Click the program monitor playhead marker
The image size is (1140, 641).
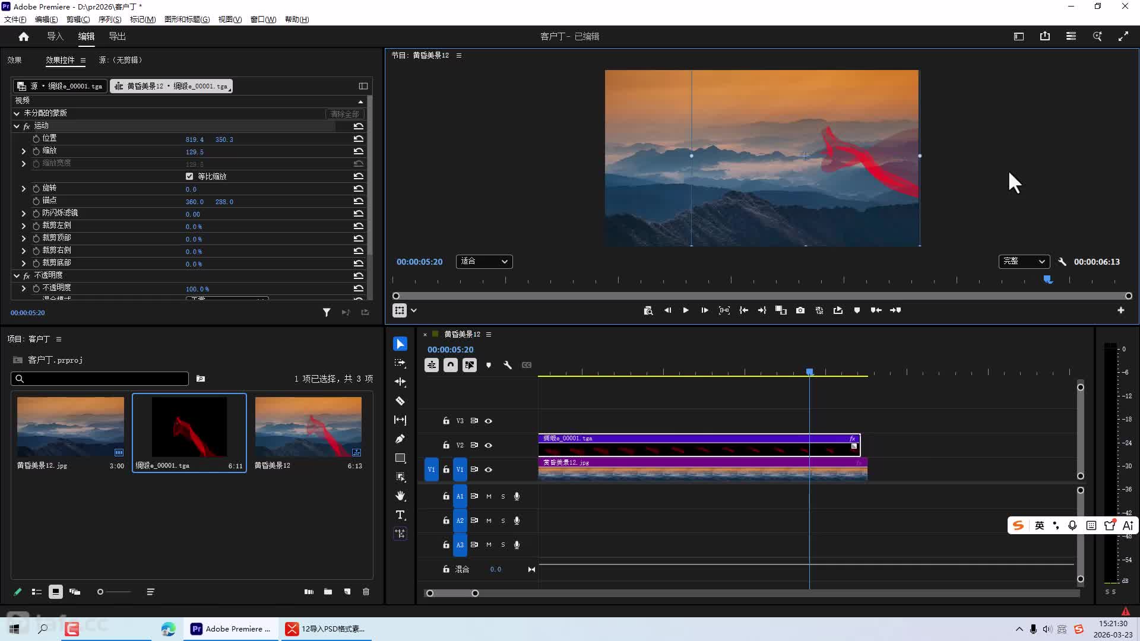1048,280
